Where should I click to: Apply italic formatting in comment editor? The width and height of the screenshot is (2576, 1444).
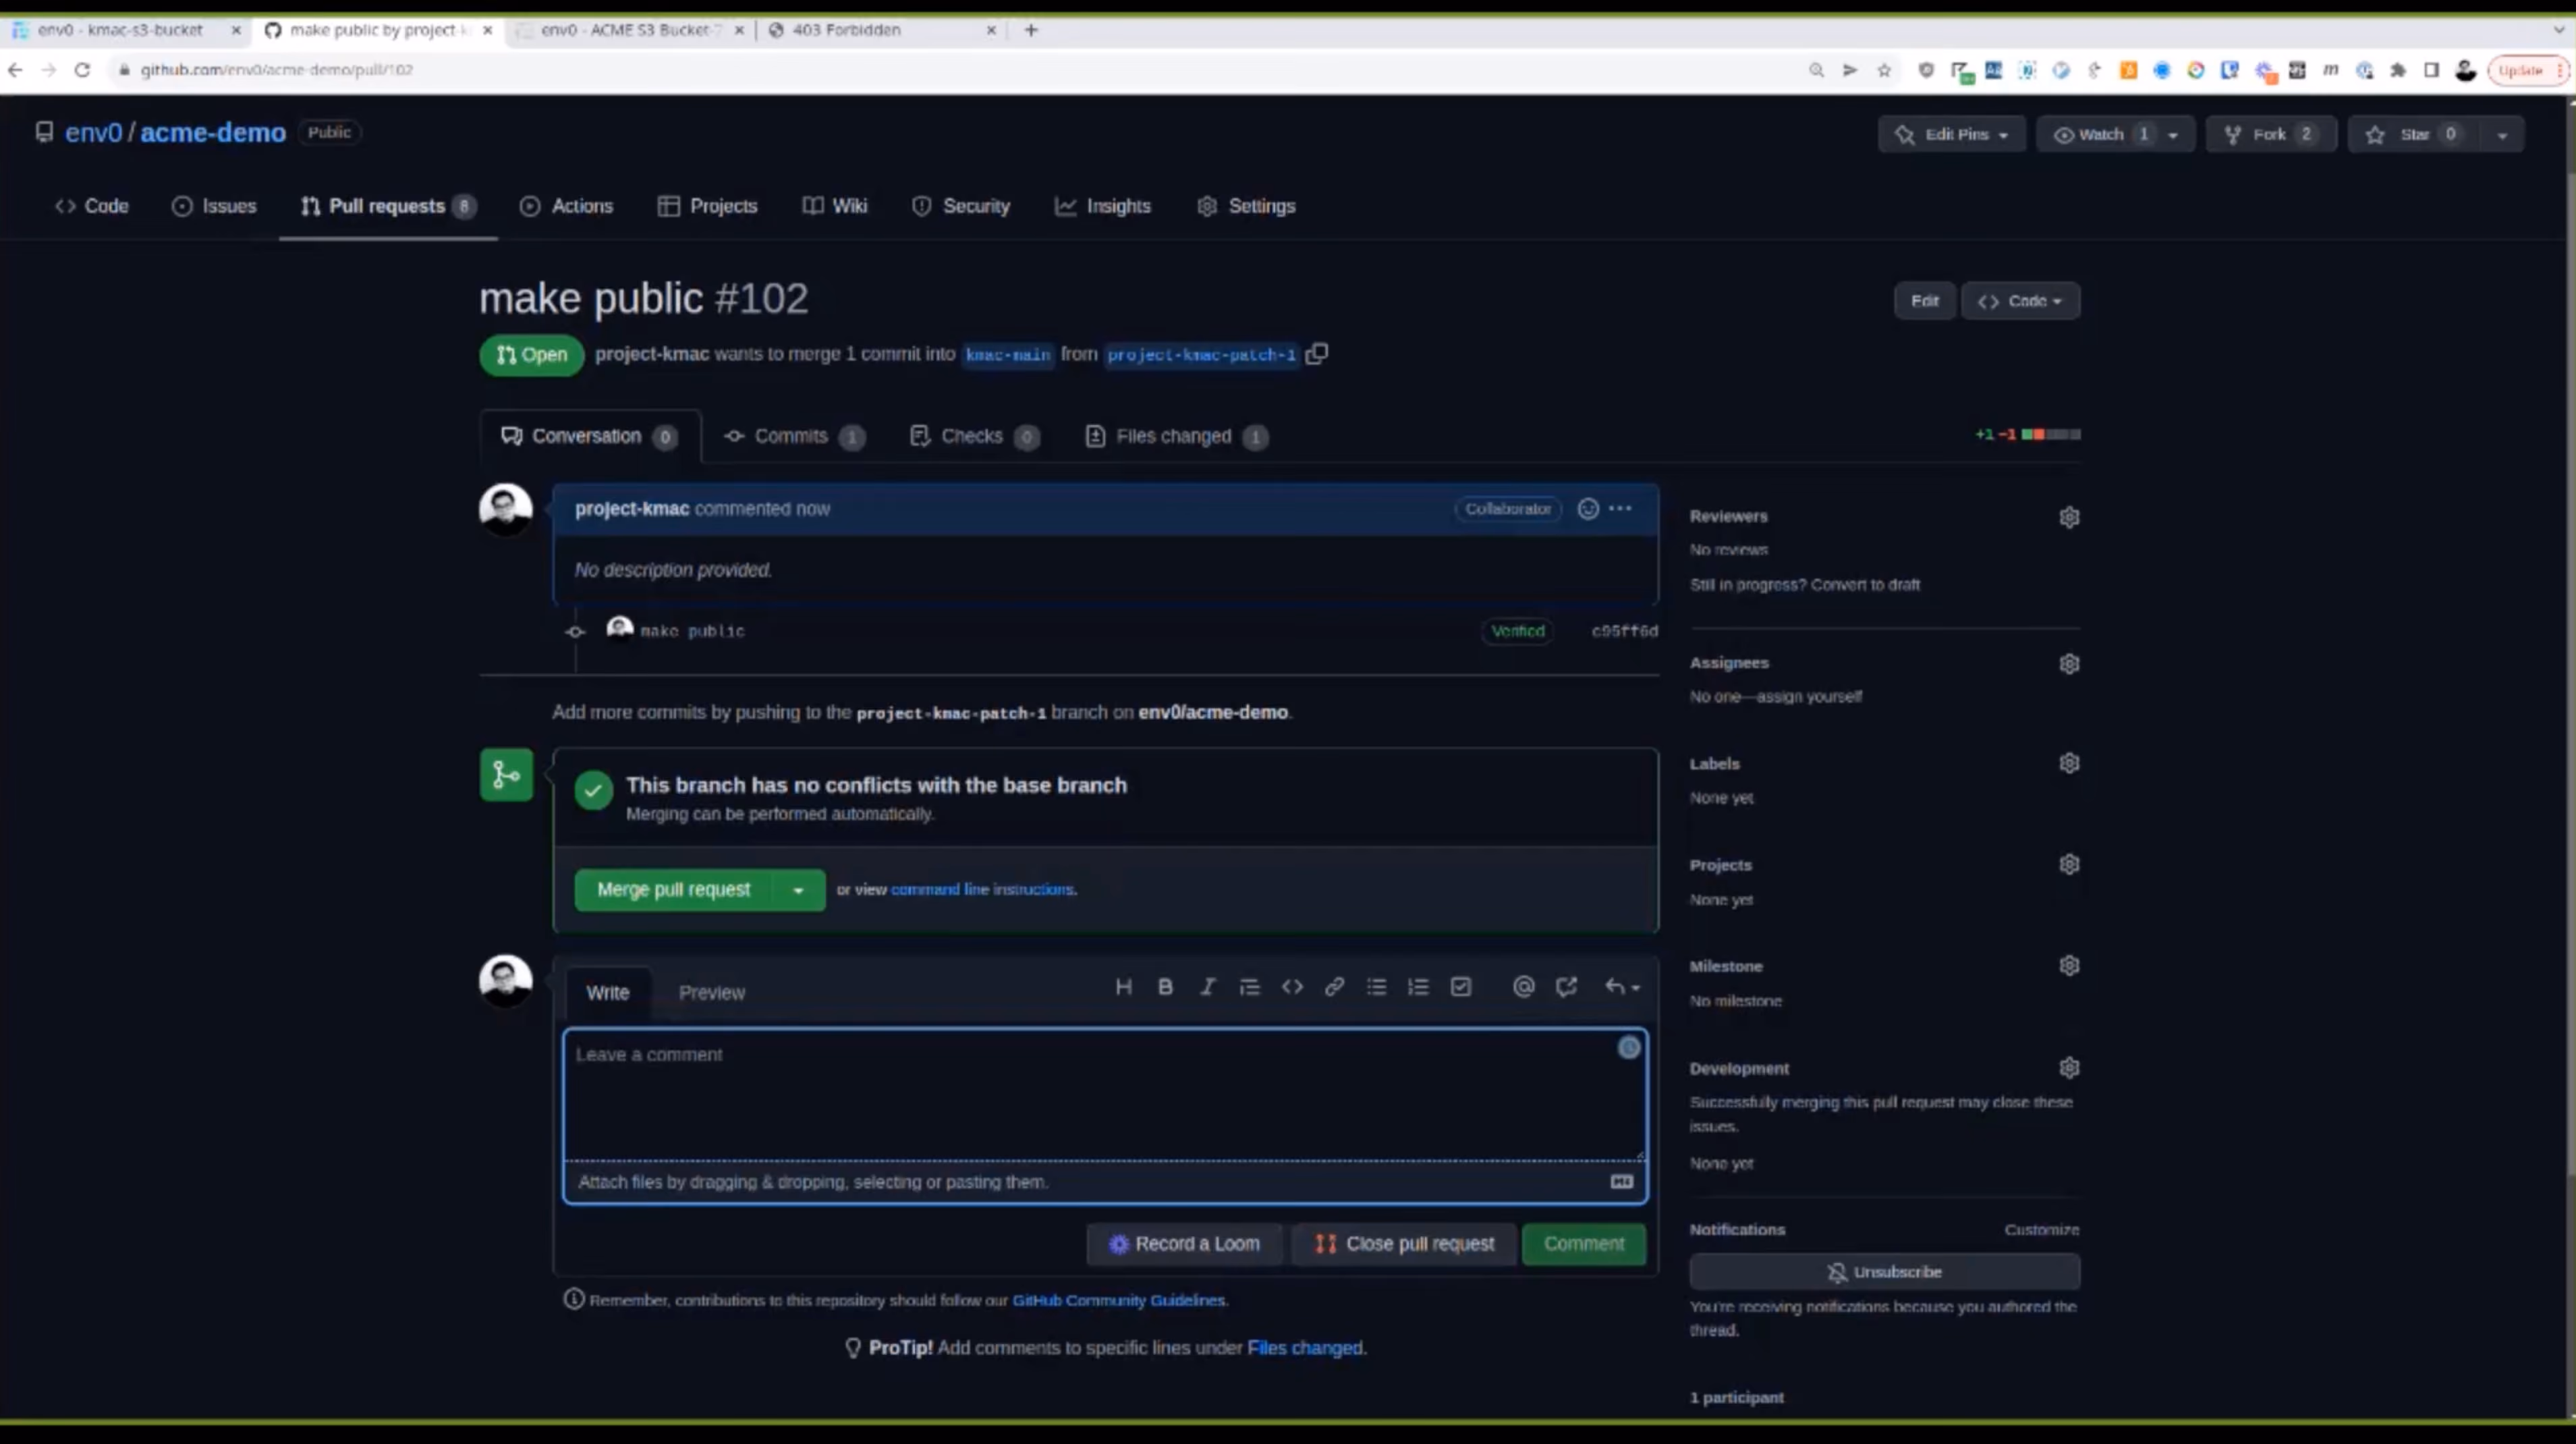pyautogui.click(x=1207, y=987)
